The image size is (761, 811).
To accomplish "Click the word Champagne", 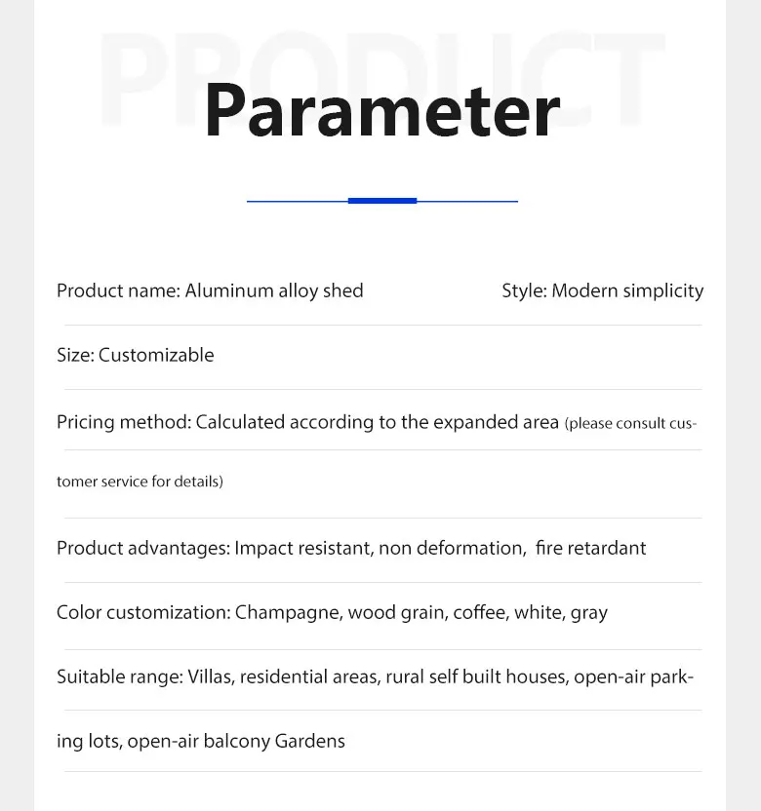I will tap(287, 612).
